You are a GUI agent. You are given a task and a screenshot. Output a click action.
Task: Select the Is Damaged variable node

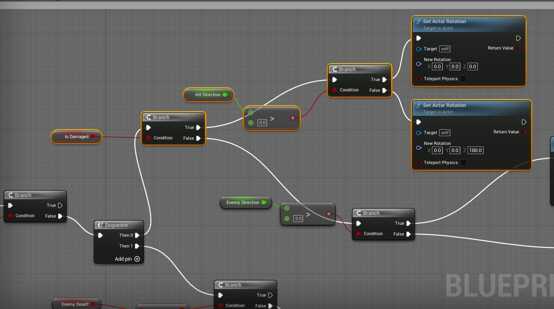pyautogui.click(x=76, y=137)
